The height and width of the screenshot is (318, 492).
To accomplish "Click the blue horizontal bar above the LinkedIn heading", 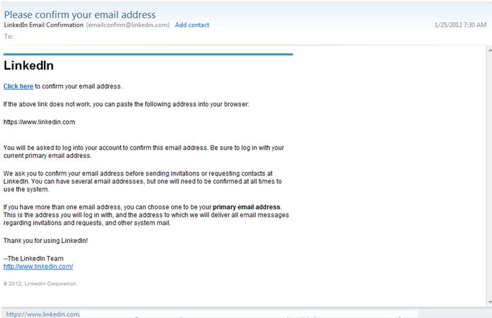I will tap(148, 54).
